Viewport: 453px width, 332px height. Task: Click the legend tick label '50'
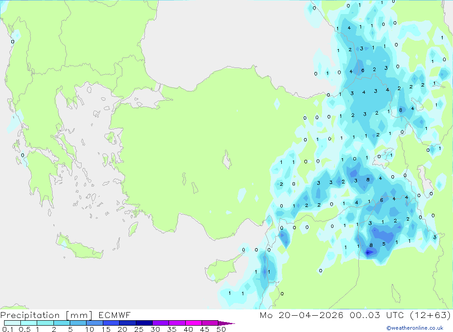click(x=221, y=329)
